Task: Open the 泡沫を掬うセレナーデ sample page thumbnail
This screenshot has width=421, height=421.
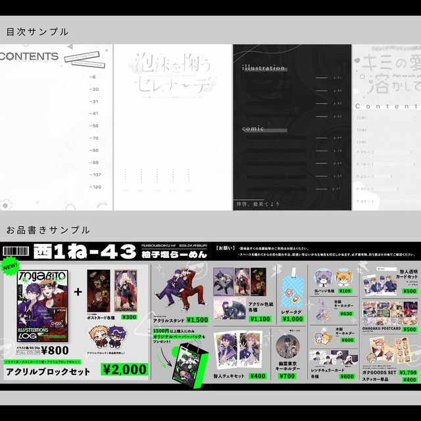Action: pyautogui.click(x=172, y=127)
